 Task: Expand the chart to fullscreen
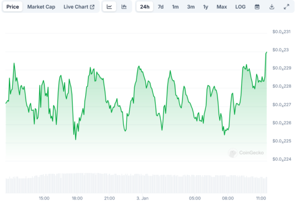(287, 7)
